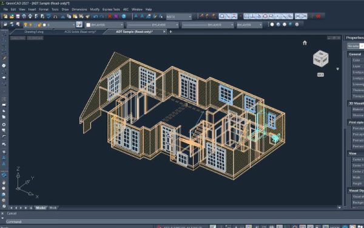
Task: Add a new layout with plus button
Action: (x=31, y=208)
